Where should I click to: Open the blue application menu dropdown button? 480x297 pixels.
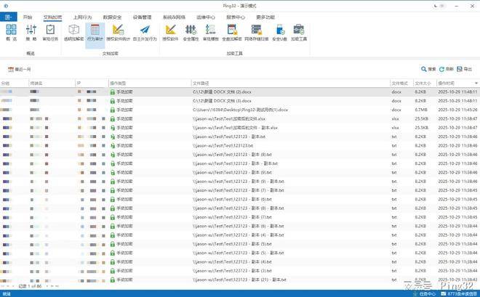tap(8, 16)
